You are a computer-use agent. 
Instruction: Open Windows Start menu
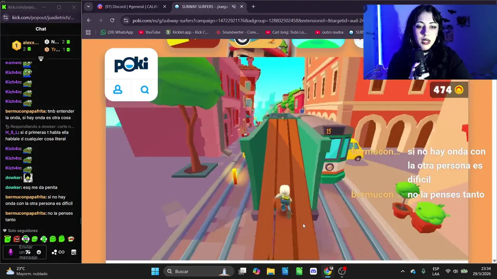(155, 271)
